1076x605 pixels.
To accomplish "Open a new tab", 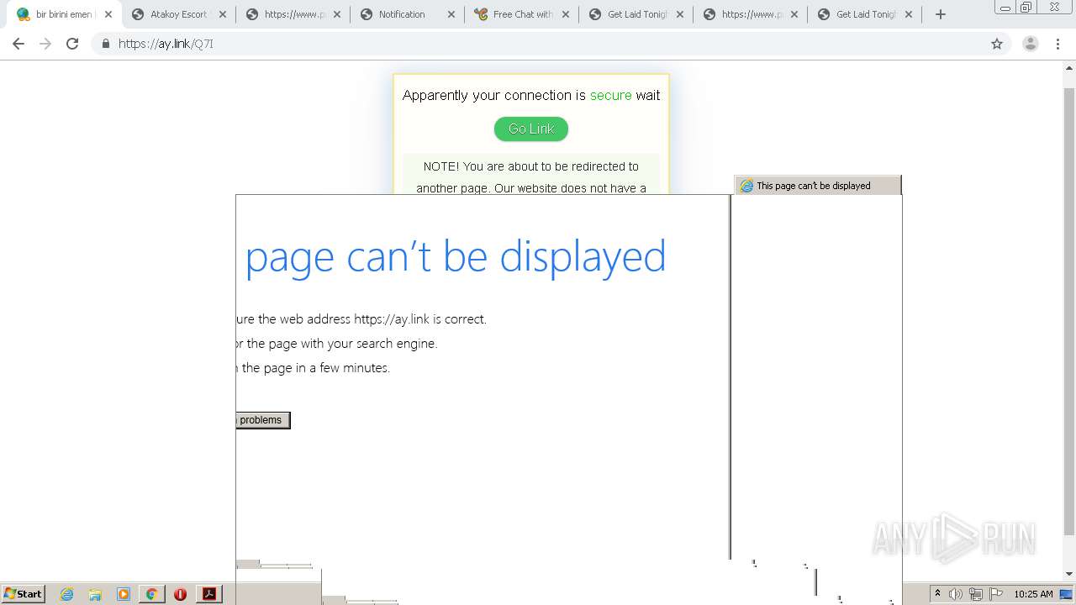I will 941,14.
